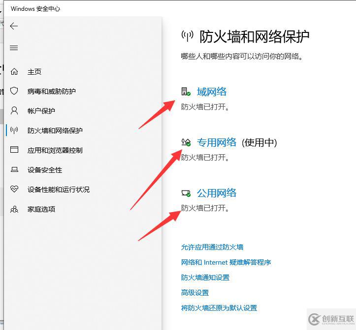Open 高级设置 link
The height and width of the screenshot is (330, 356).
pos(195,293)
